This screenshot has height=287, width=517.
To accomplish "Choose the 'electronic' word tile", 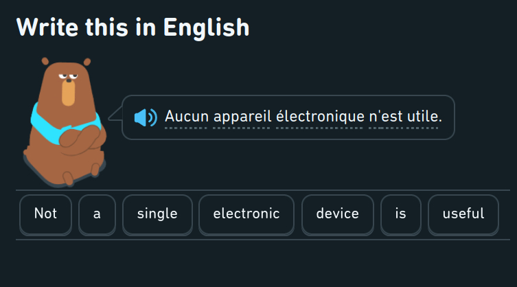I will (x=246, y=214).
